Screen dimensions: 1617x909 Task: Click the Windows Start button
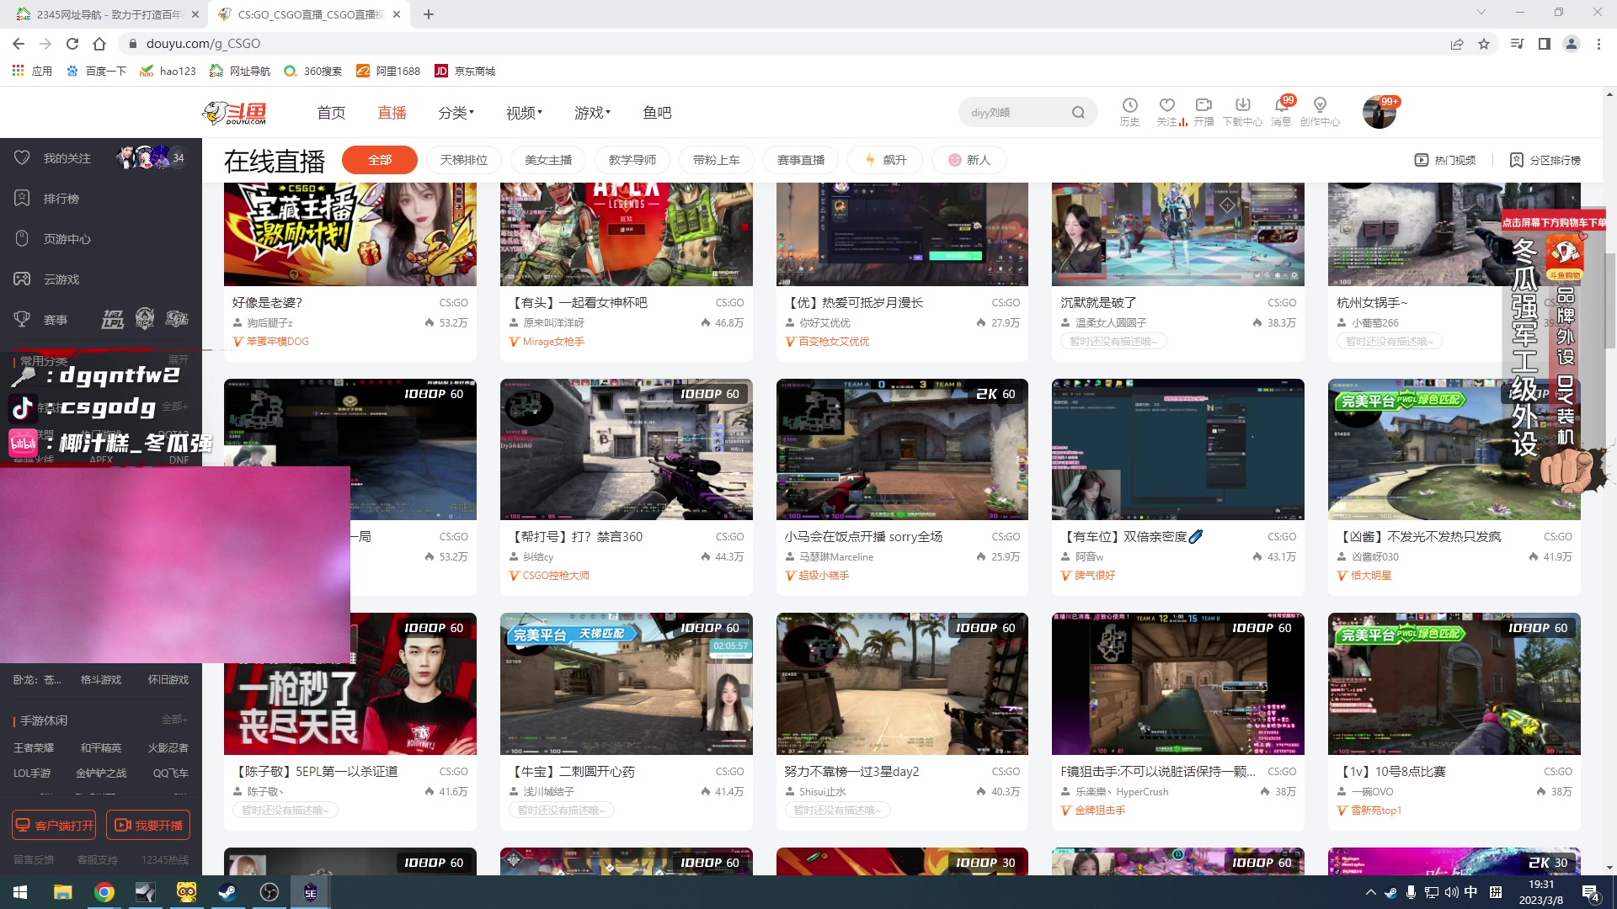[20, 892]
